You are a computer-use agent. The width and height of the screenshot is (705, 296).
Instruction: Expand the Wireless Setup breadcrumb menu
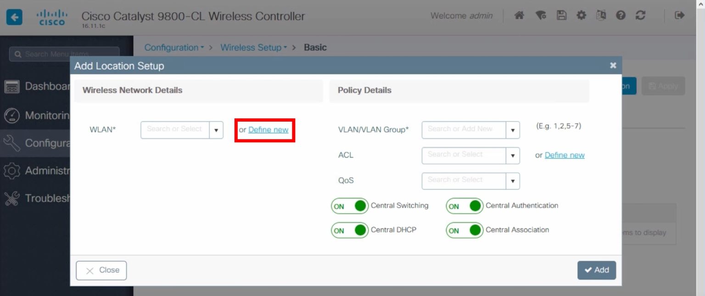[254, 47]
